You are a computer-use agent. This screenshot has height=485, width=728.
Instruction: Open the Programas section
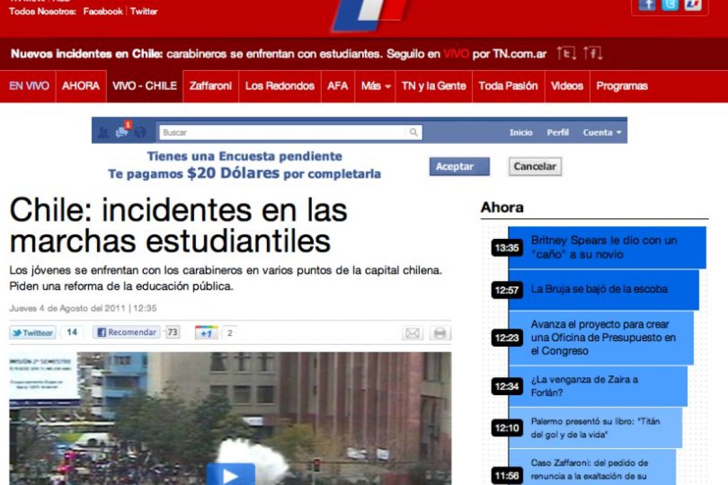coord(622,86)
